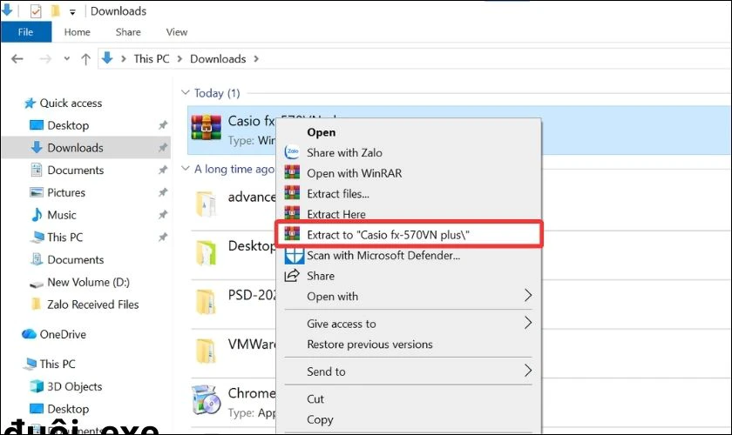Screen dimensions: 732x435
Task: Click the pin icon next to Desktop
Action: pos(162,125)
